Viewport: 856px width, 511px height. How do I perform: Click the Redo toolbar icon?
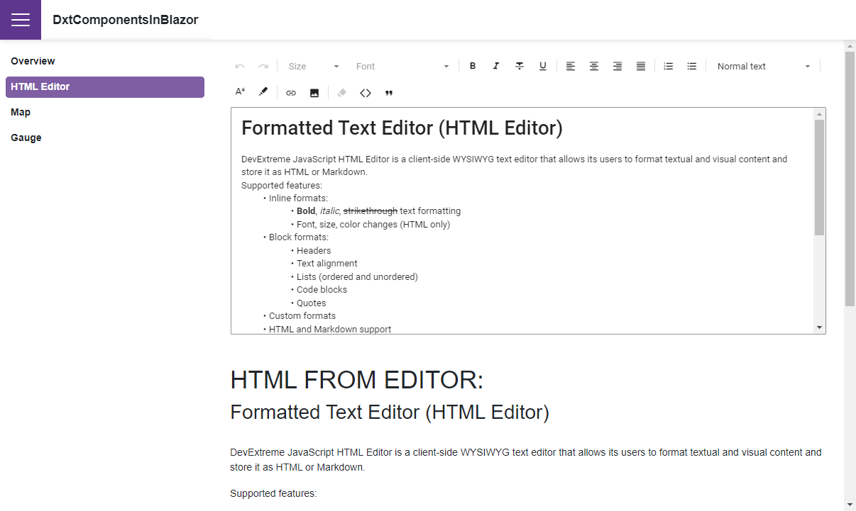coord(263,66)
